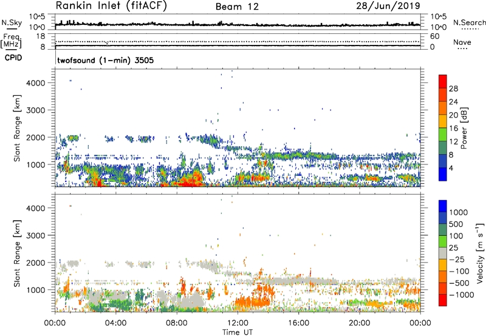Select the 'N.Sky' legend label
The image size is (486, 336).
click(12, 22)
